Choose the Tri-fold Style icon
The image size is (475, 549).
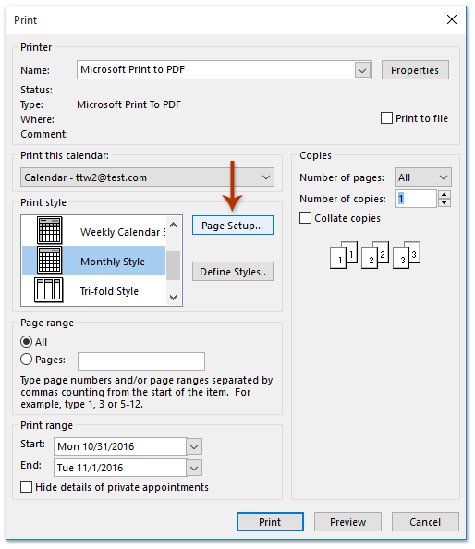pyautogui.click(x=49, y=290)
